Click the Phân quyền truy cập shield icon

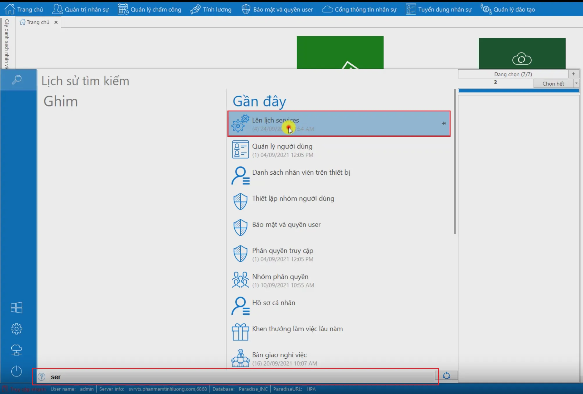point(240,254)
